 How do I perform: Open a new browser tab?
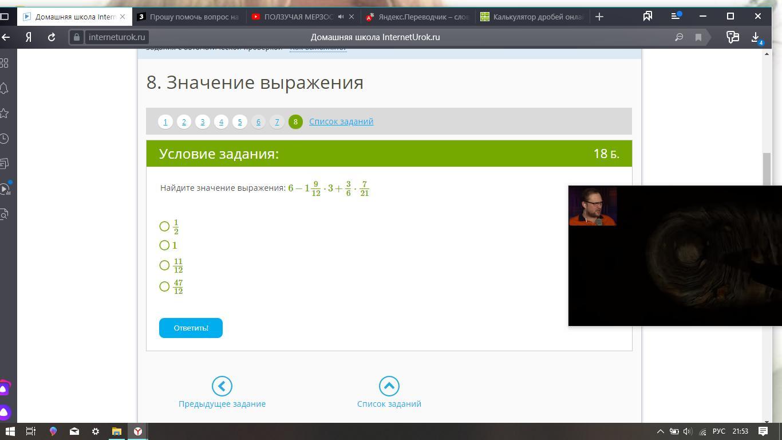[599, 17]
